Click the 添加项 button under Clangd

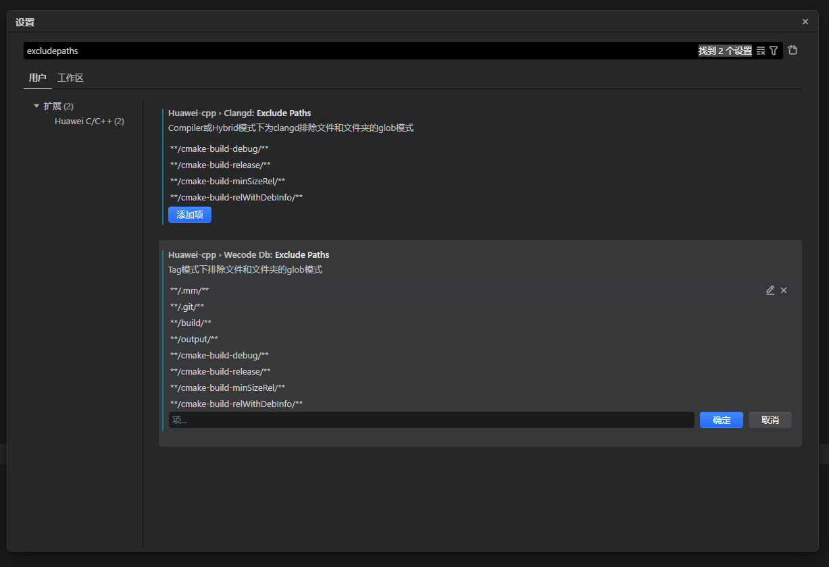tap(190, 215)
